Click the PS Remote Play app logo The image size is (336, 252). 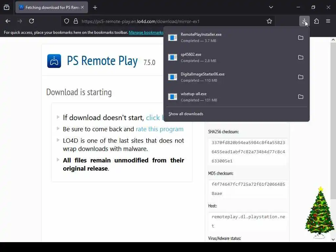coord(54,61)
